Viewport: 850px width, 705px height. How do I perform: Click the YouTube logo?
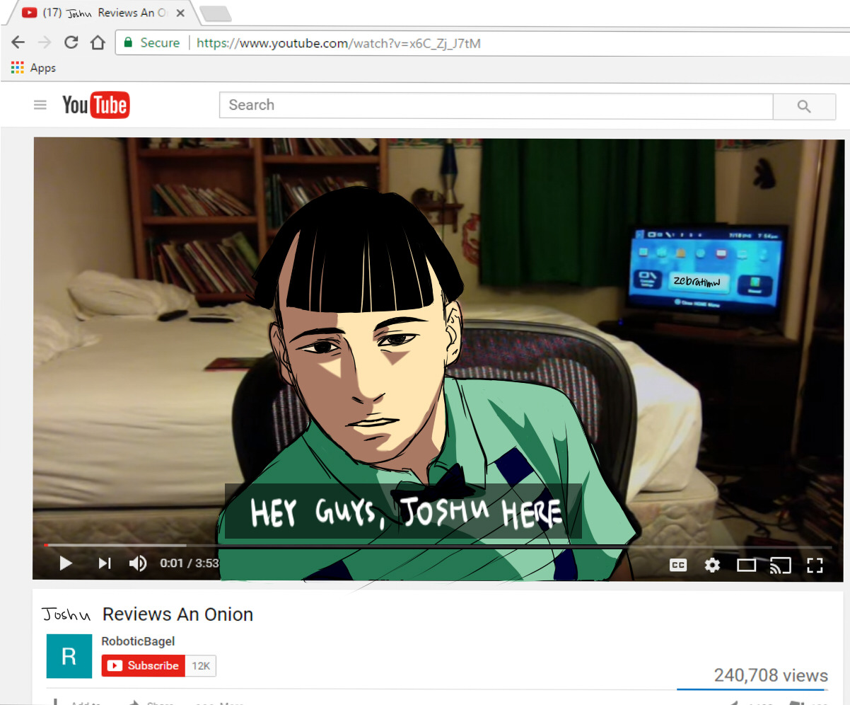pos(96,105)
